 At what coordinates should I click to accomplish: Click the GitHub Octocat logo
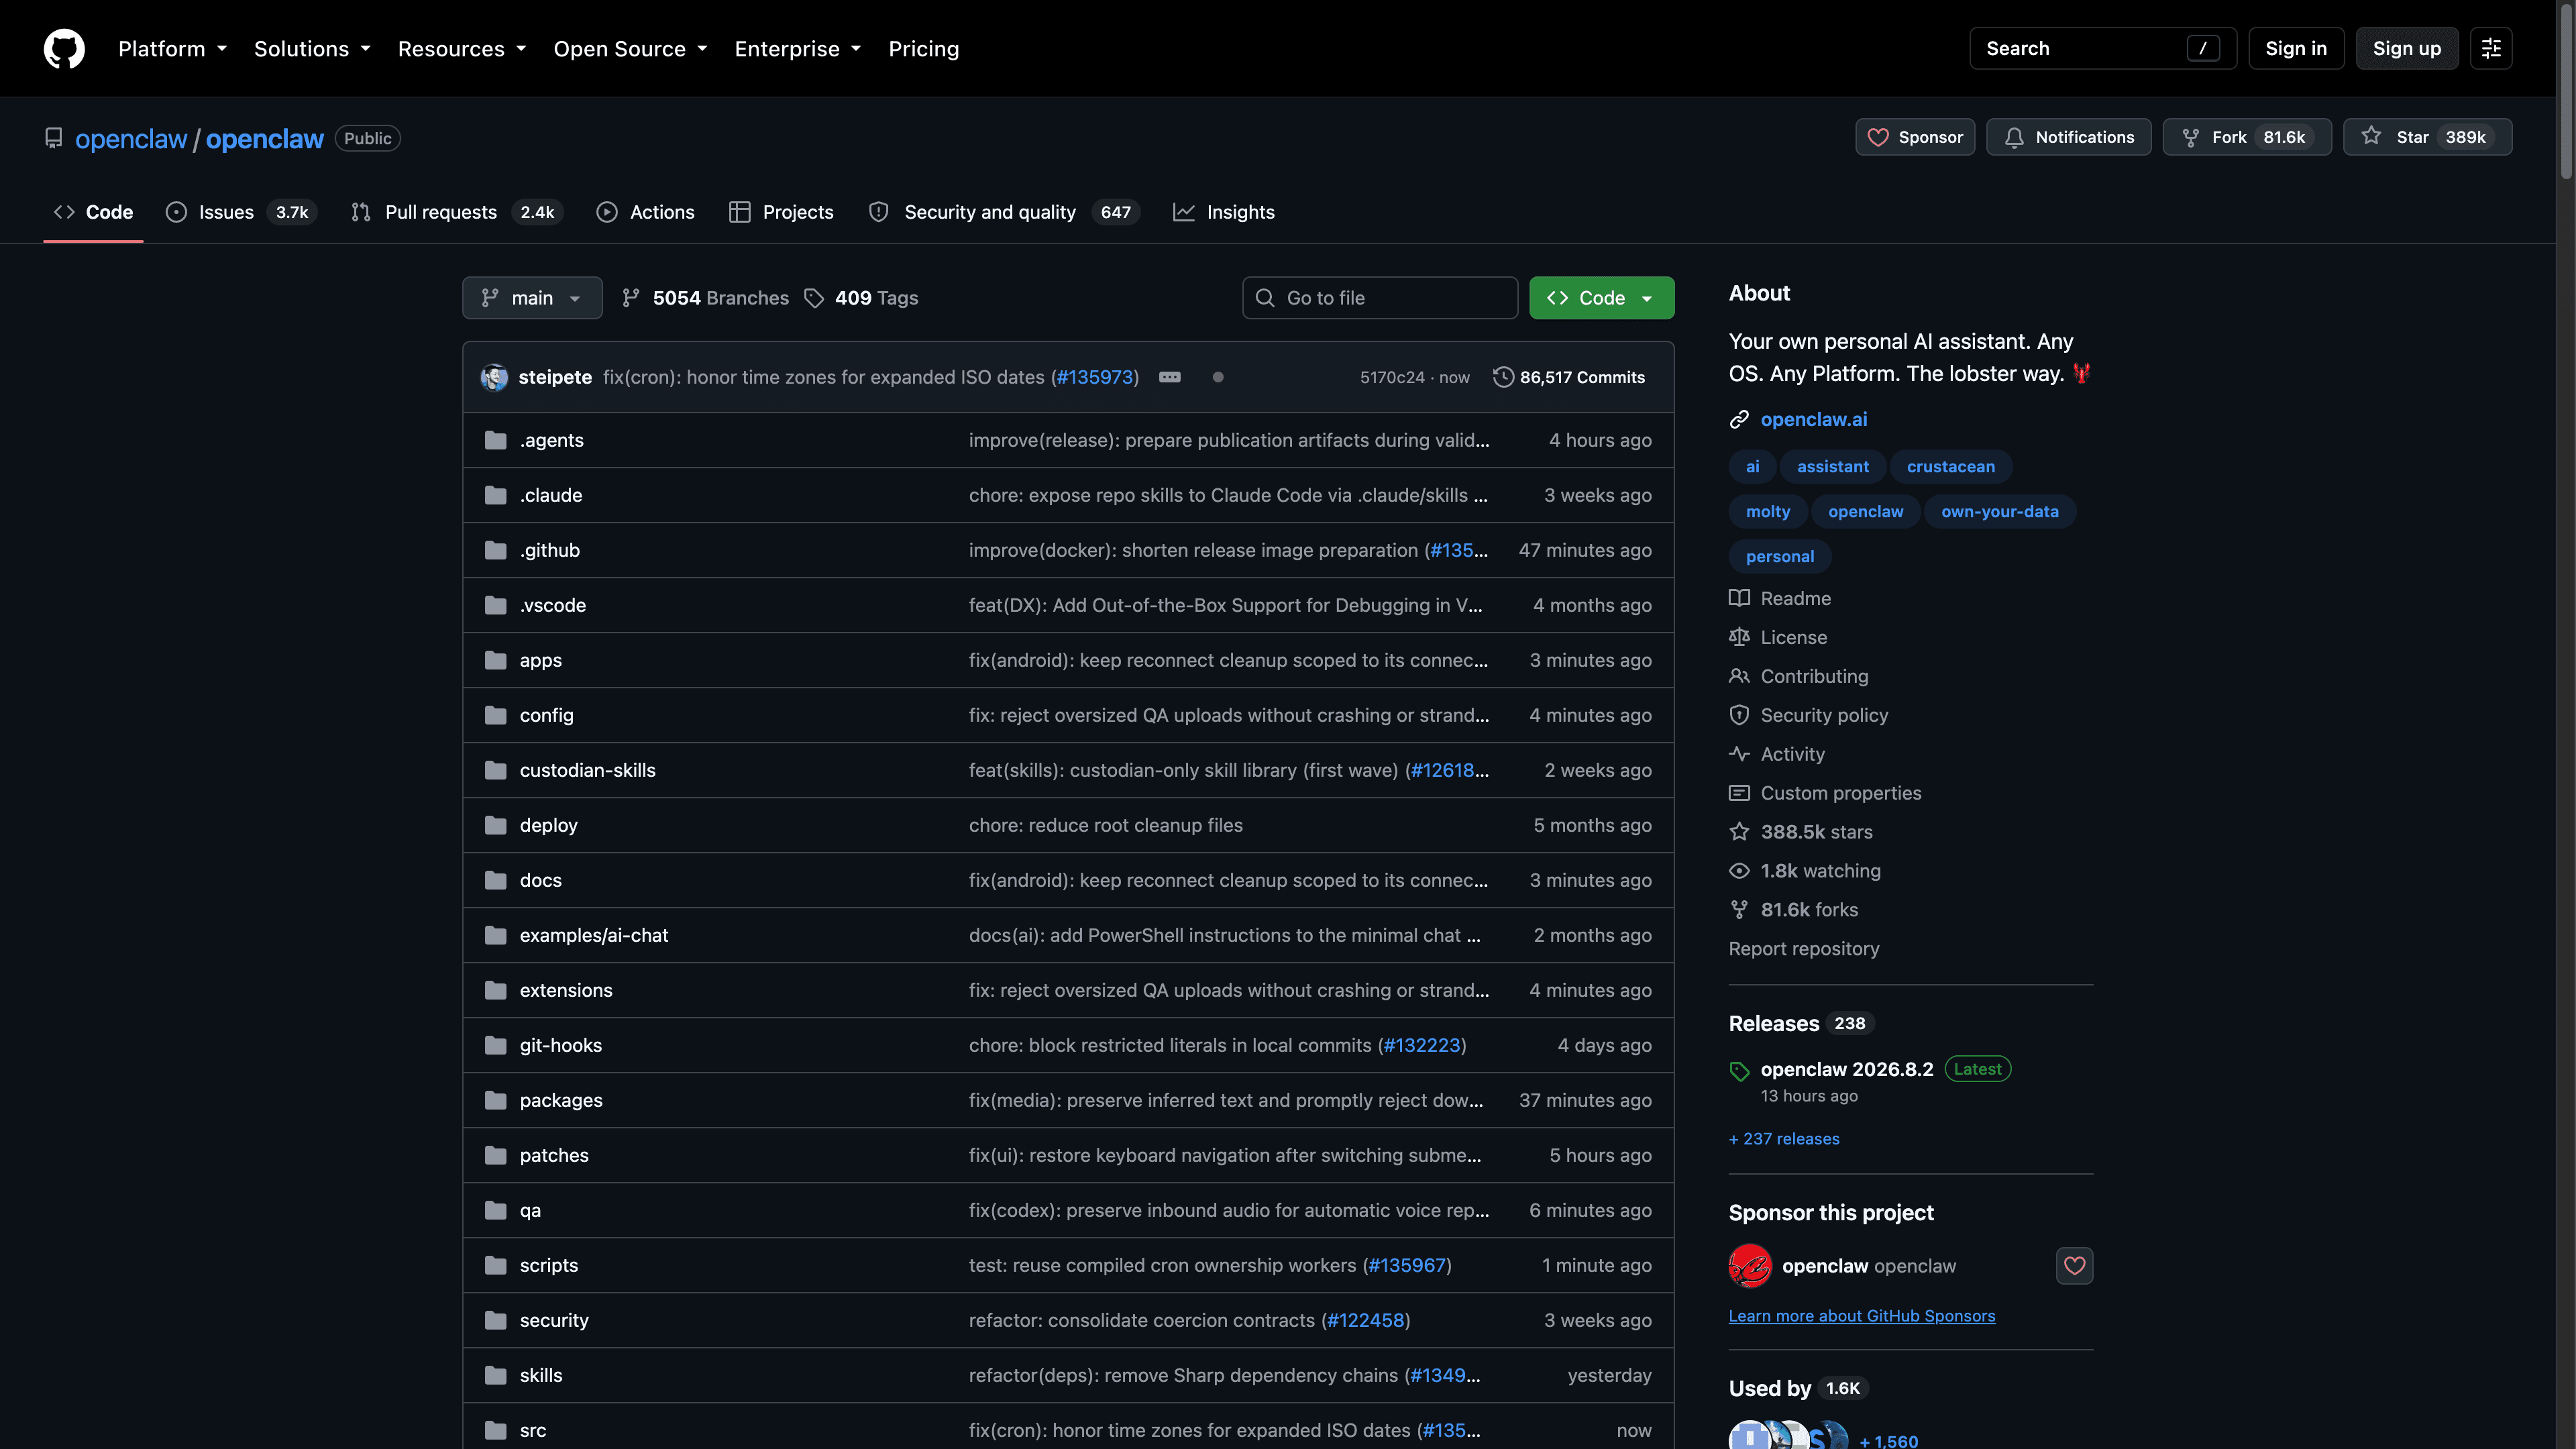(x=64, y=48)
